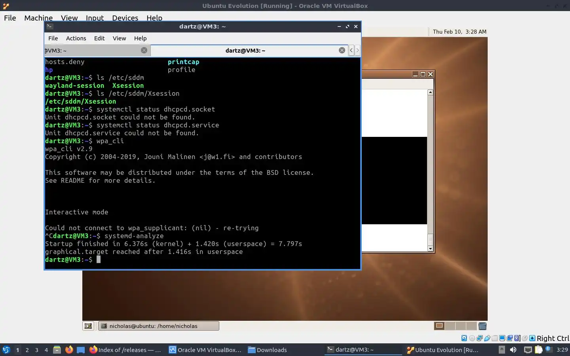Click guest window scrollbar up arrow
The image size is (570, 356).
[430, 92]
